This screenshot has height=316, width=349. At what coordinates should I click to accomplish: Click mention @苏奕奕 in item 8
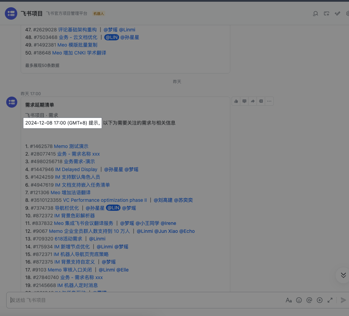pyautogui.click(x=183, y=200)
